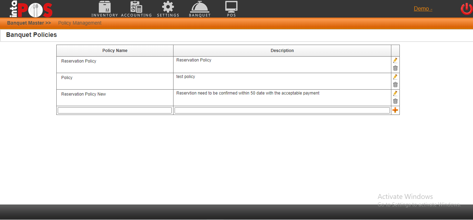The image size is (473, 220).
Task: Delete the Reservation Policy New row
Action: (x=395, y=101)
